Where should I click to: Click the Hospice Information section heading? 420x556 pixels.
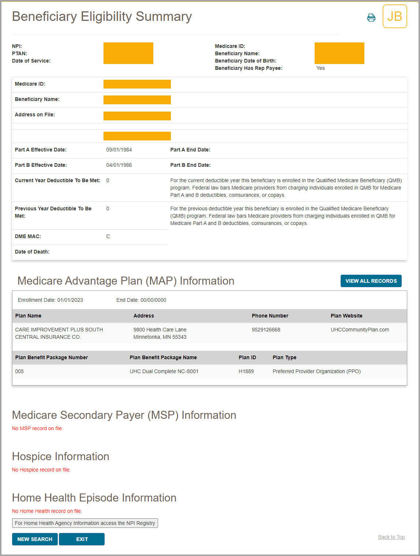point(60,456)
